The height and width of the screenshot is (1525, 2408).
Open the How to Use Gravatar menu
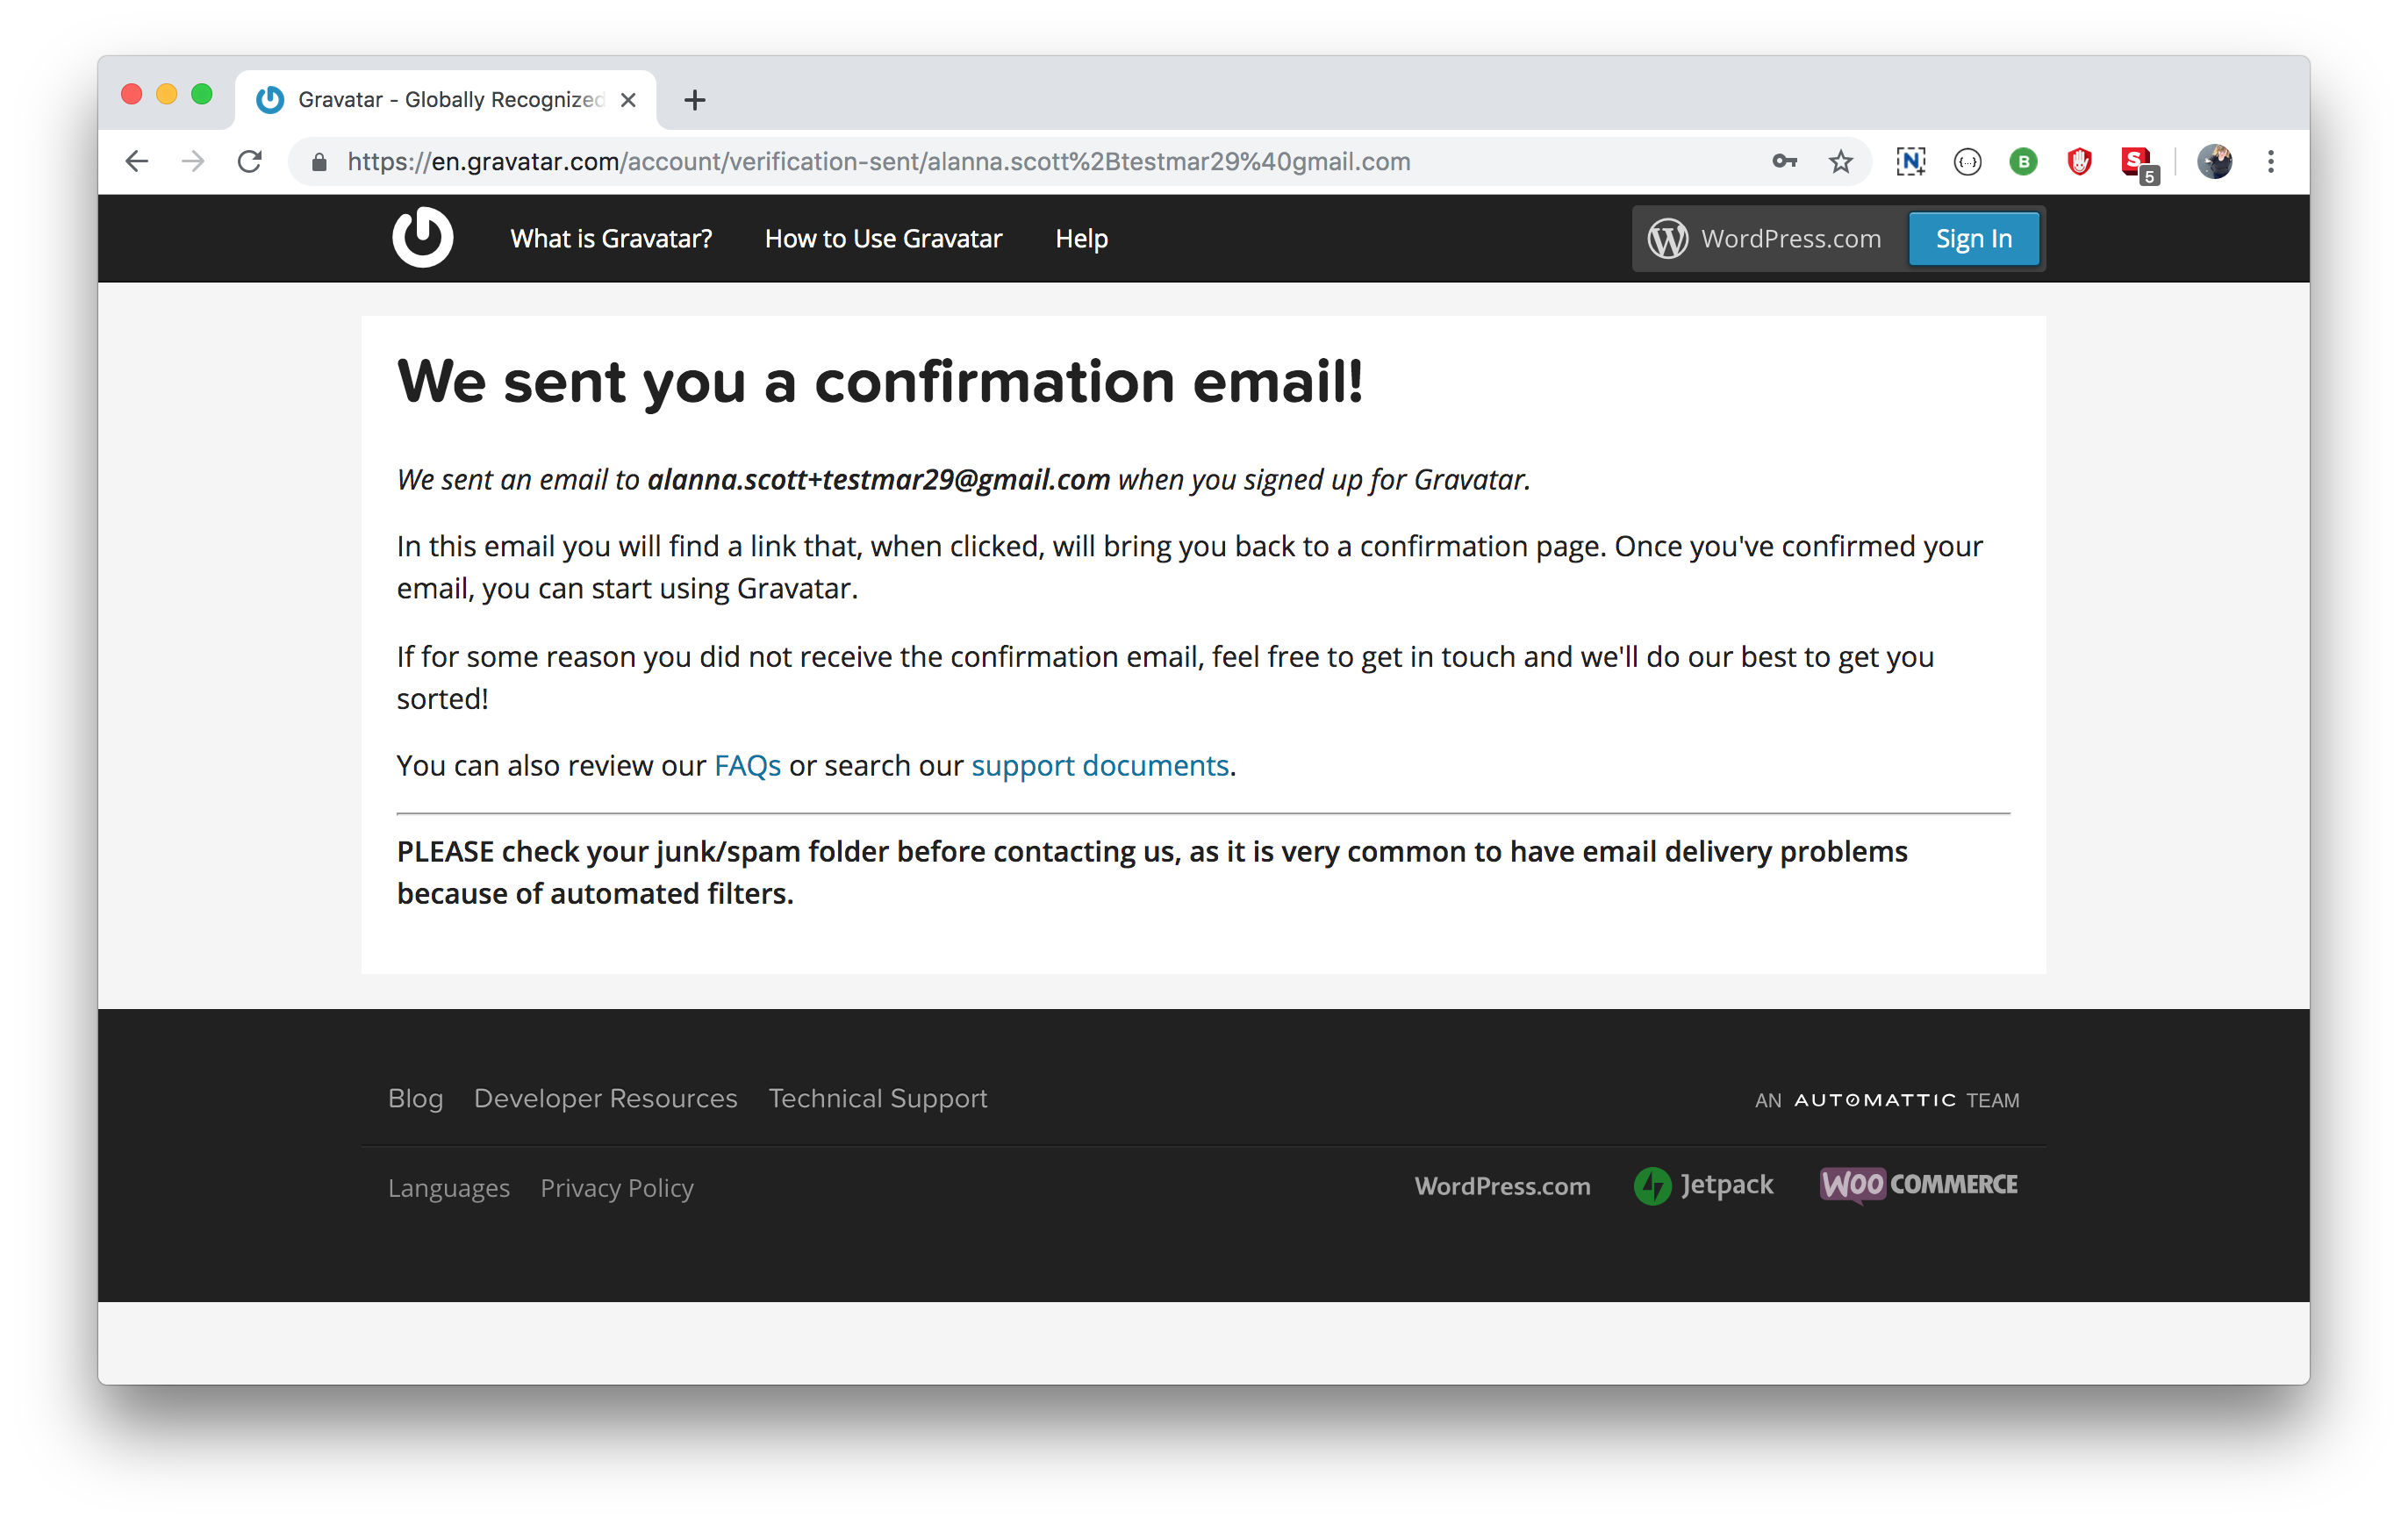tap(883, 239)
